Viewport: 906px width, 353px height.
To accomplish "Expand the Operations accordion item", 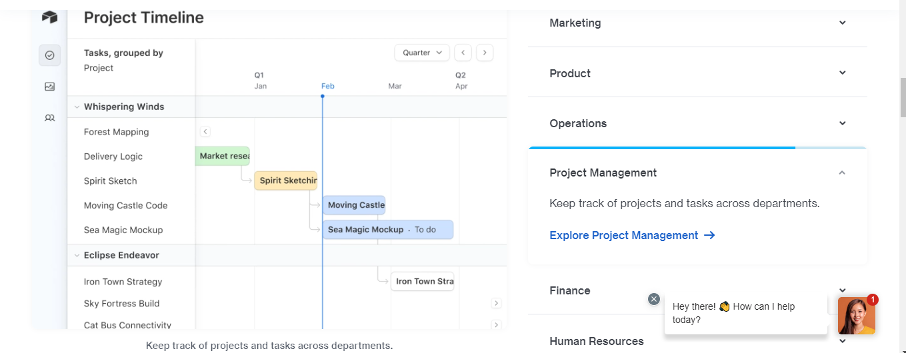I will pos(697,123).
